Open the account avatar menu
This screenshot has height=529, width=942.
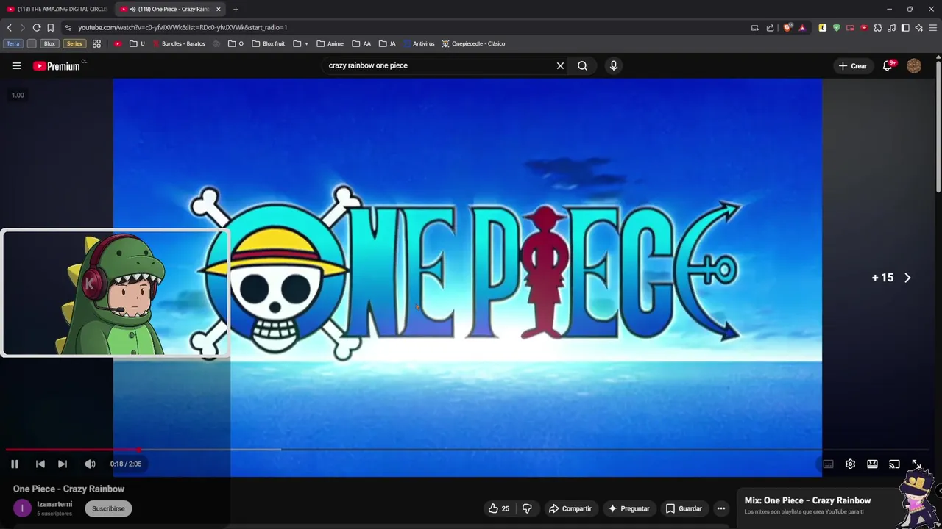coord(914,65)
